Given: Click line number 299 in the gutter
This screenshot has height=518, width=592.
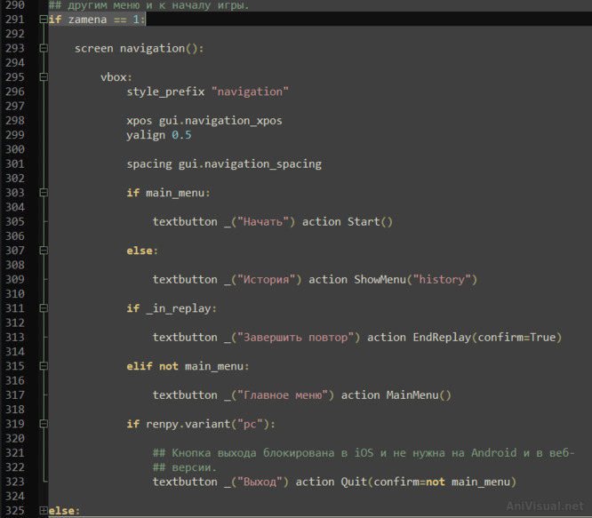Looking at the screenshot, I should (x=15, y=135).
